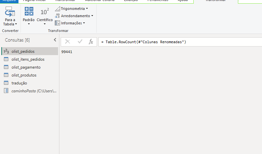262x154 pixels.
Task: Click the Informações icon
Action: [x=57, y=23]
